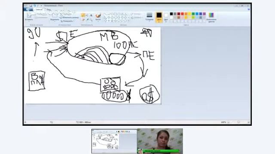
Task: Click the shared Paint screen thumbnail
Action: point(114,141)
